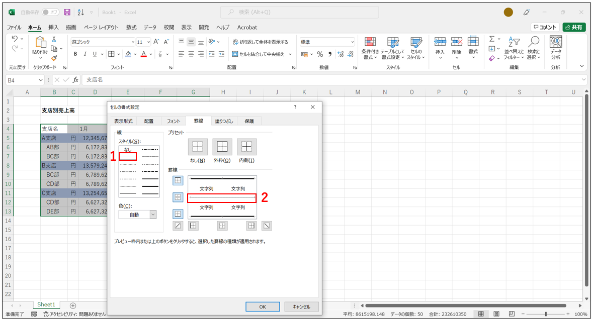Click the Increase Decimal icon

coord(341,54)
